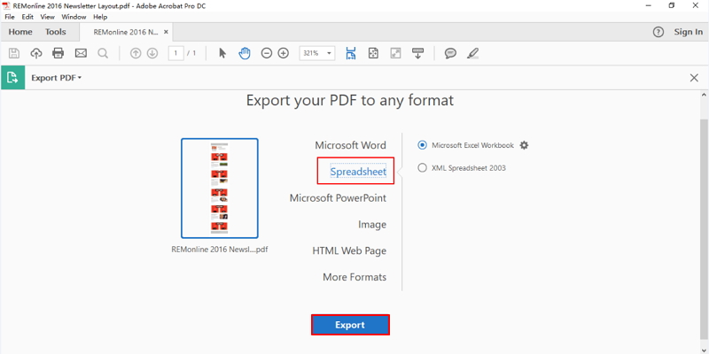Choose Image export format
The image size is (709, 354).
click(372, 225)
